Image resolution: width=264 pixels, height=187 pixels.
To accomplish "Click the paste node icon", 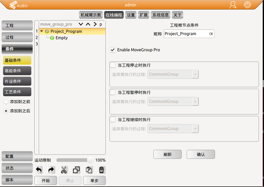I will [x=89, y=170].
